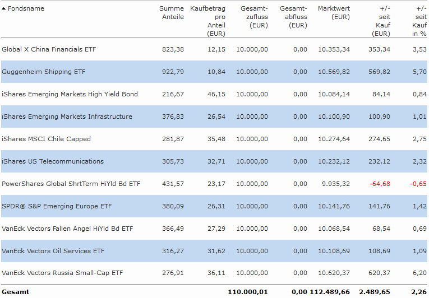
Task: Open VanEck Vectors Oil Services ETF
Action: pos(53,251)
